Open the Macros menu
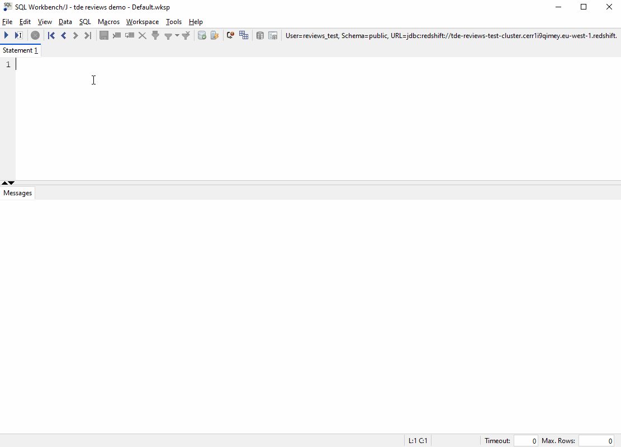This screenshot has width=621, height=447. point(108,22)
